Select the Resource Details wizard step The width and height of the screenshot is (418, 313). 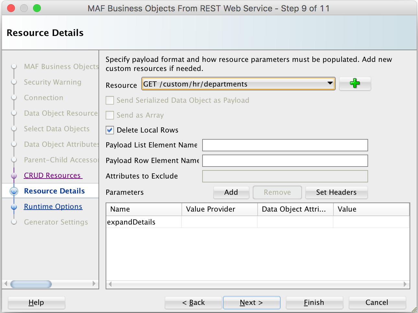(54, 191)
